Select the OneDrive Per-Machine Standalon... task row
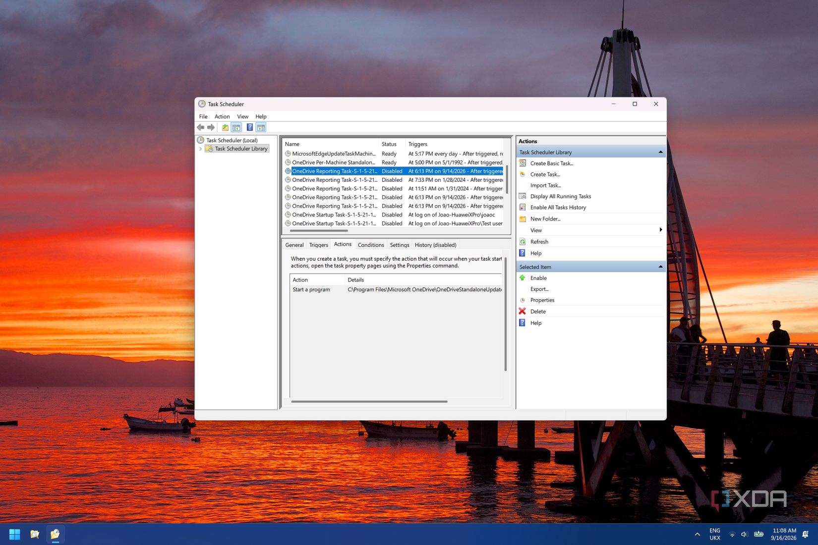The image size is (818, 545). click(x=394, y=163)
